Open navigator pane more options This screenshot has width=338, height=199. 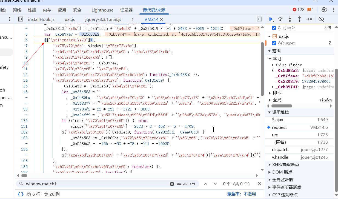10,19
